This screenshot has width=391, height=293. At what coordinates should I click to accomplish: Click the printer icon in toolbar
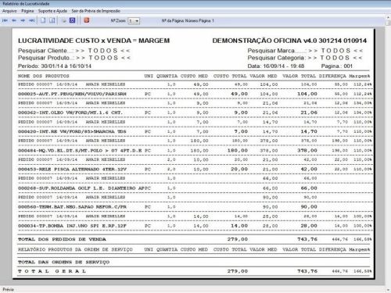click(x=64, y=20)
